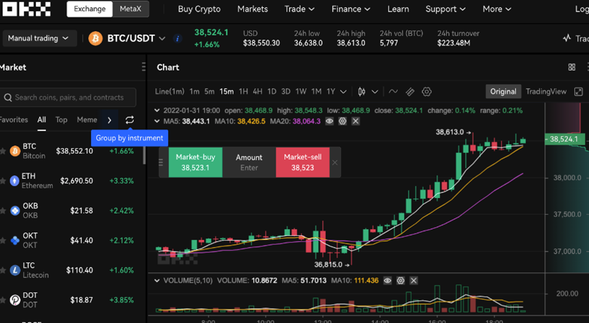This screenshot has width=589, height=323.
Task: Select the 1D timeframe
Action: 272,91
